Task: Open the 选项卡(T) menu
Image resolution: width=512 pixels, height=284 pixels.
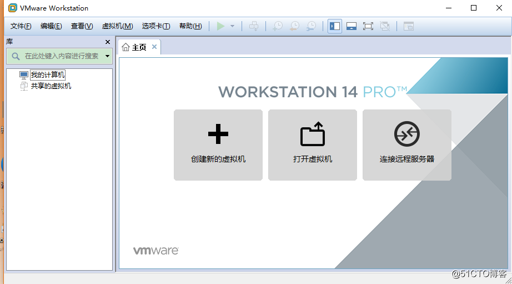Action: [x=156, y=26]
